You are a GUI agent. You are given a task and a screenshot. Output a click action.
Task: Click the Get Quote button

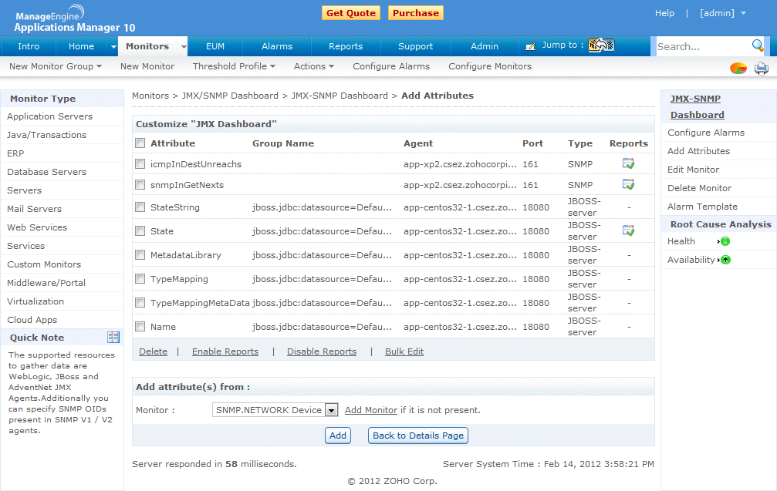click(351, 13)
